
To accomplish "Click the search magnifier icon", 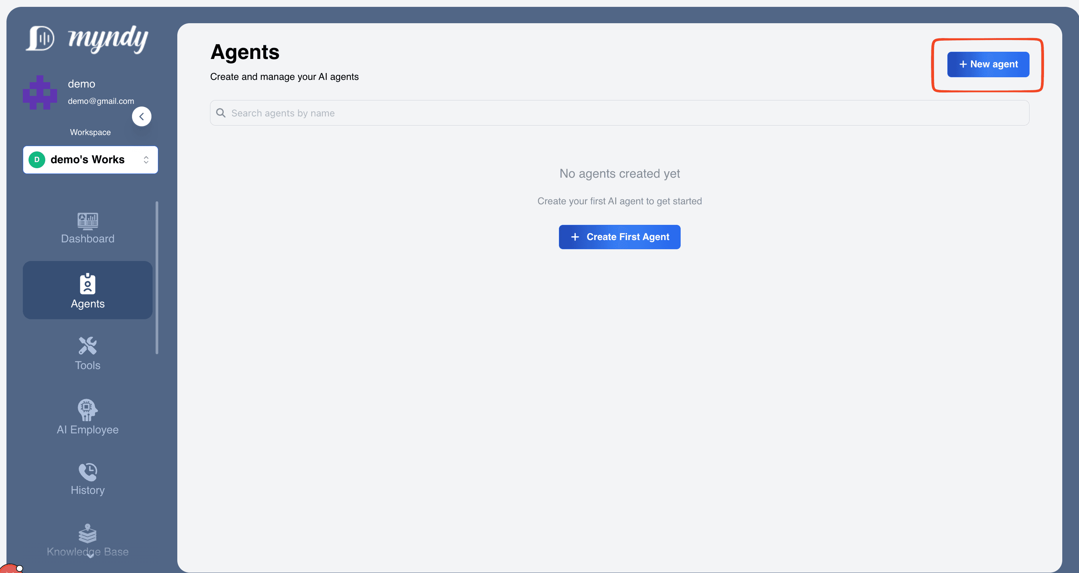I will [221, 113].
